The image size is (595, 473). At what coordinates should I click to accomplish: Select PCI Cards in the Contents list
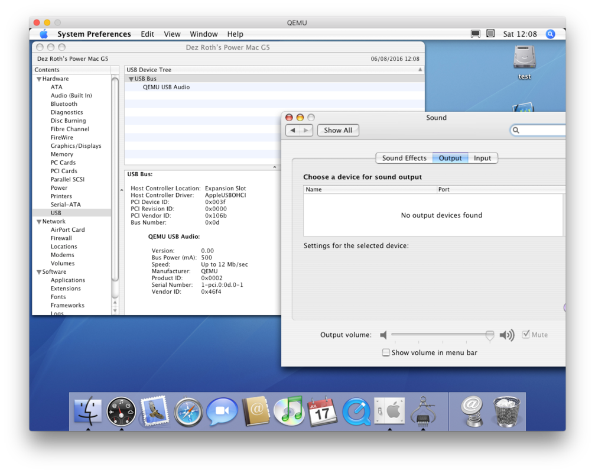coord(64,171)
